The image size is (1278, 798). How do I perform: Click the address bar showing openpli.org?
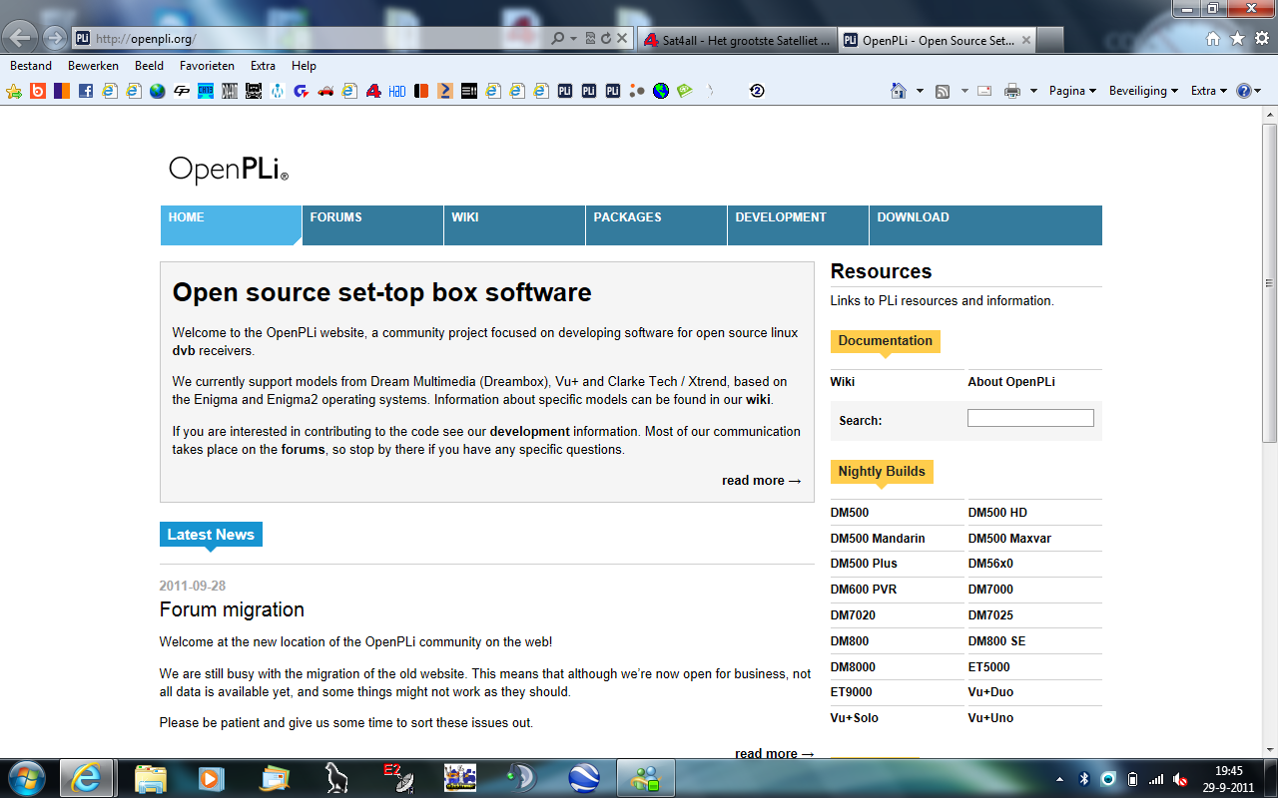(x=319, y=39)
